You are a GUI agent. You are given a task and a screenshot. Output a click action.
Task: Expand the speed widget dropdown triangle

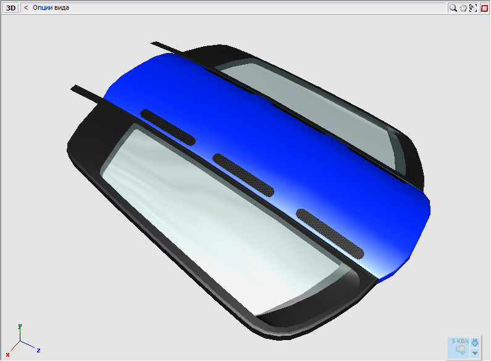(475, 354)
